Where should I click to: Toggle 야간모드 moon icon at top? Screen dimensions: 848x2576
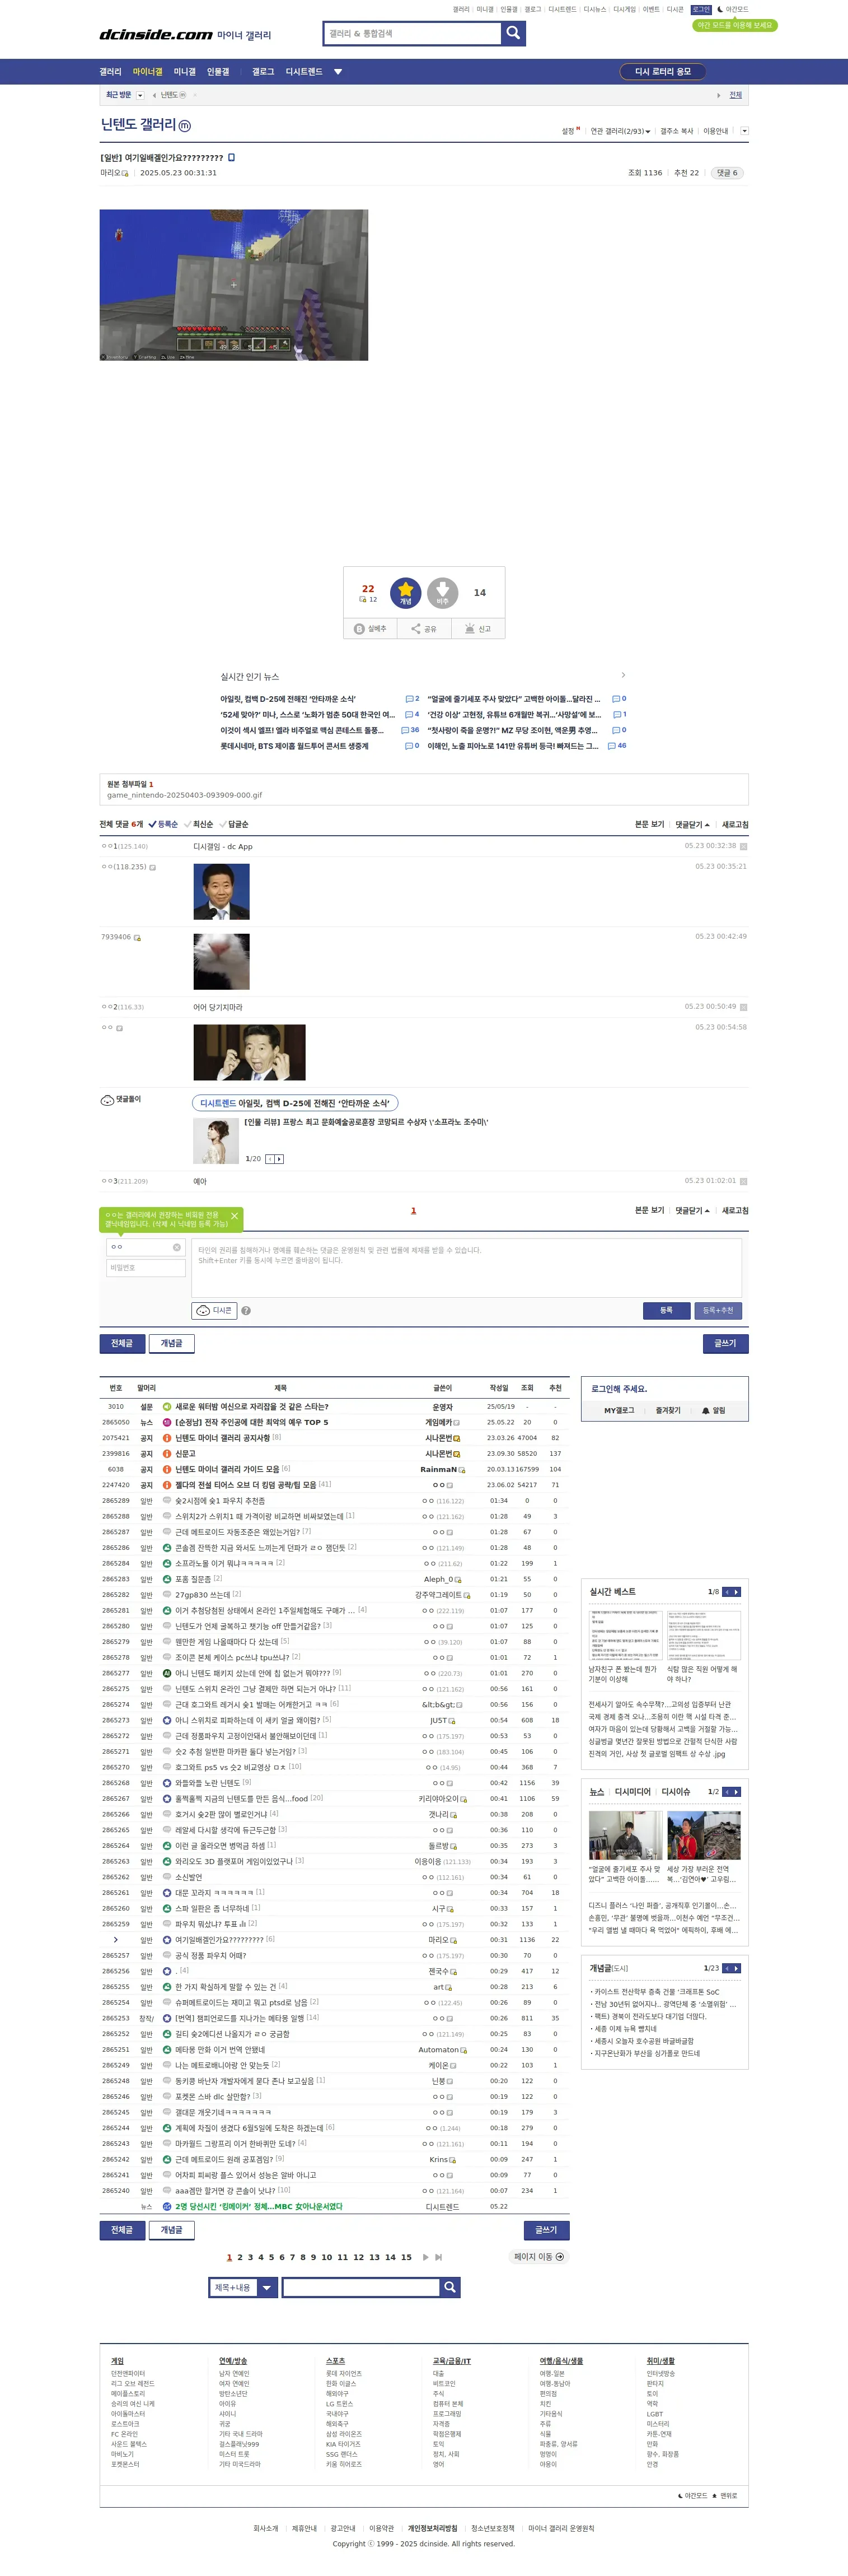[720, 9]
